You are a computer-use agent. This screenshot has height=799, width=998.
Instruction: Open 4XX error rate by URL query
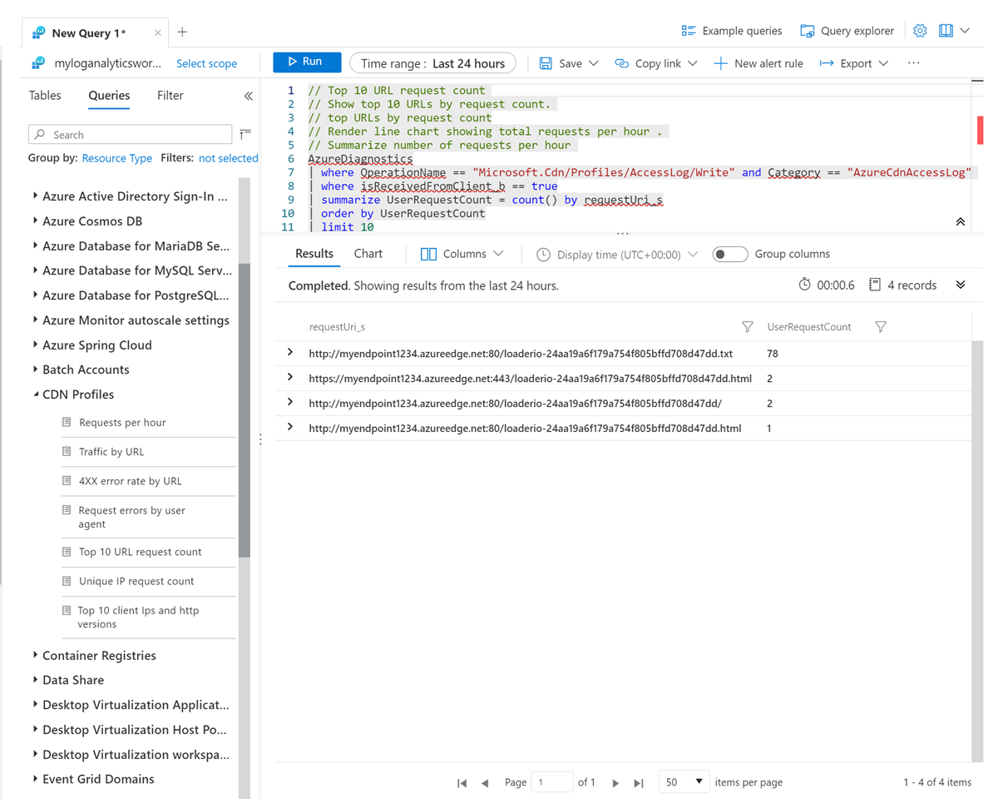[x=130, y=481]
